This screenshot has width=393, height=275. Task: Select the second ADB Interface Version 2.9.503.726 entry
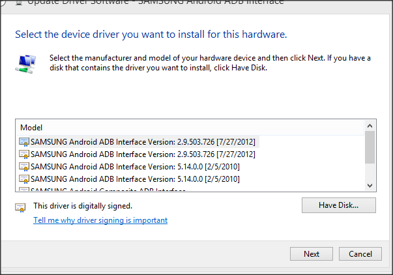tap(143, 154)
